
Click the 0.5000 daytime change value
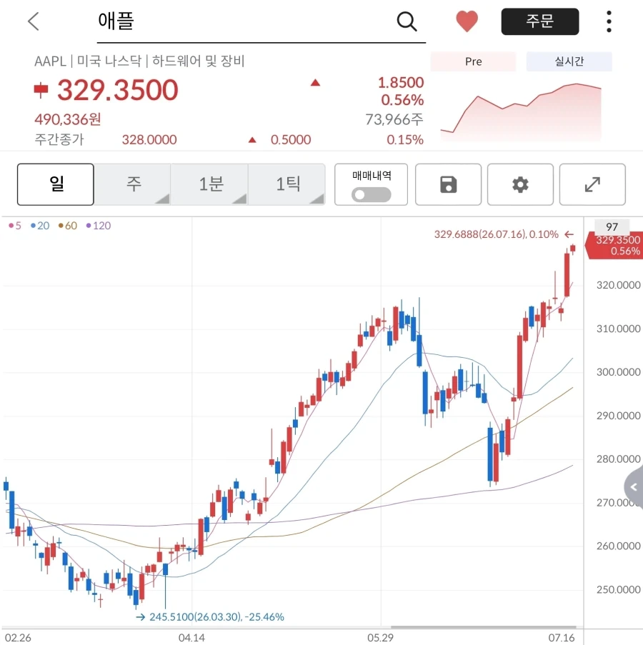tap(291, 140)
